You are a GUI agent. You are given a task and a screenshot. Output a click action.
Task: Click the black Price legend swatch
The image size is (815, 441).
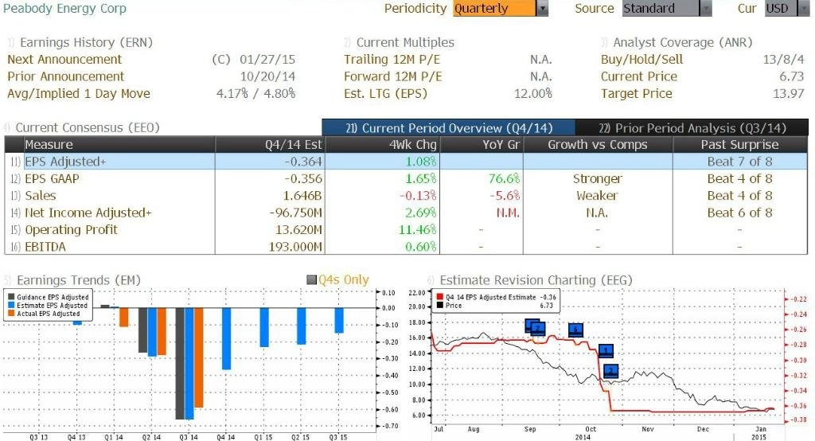440,305
